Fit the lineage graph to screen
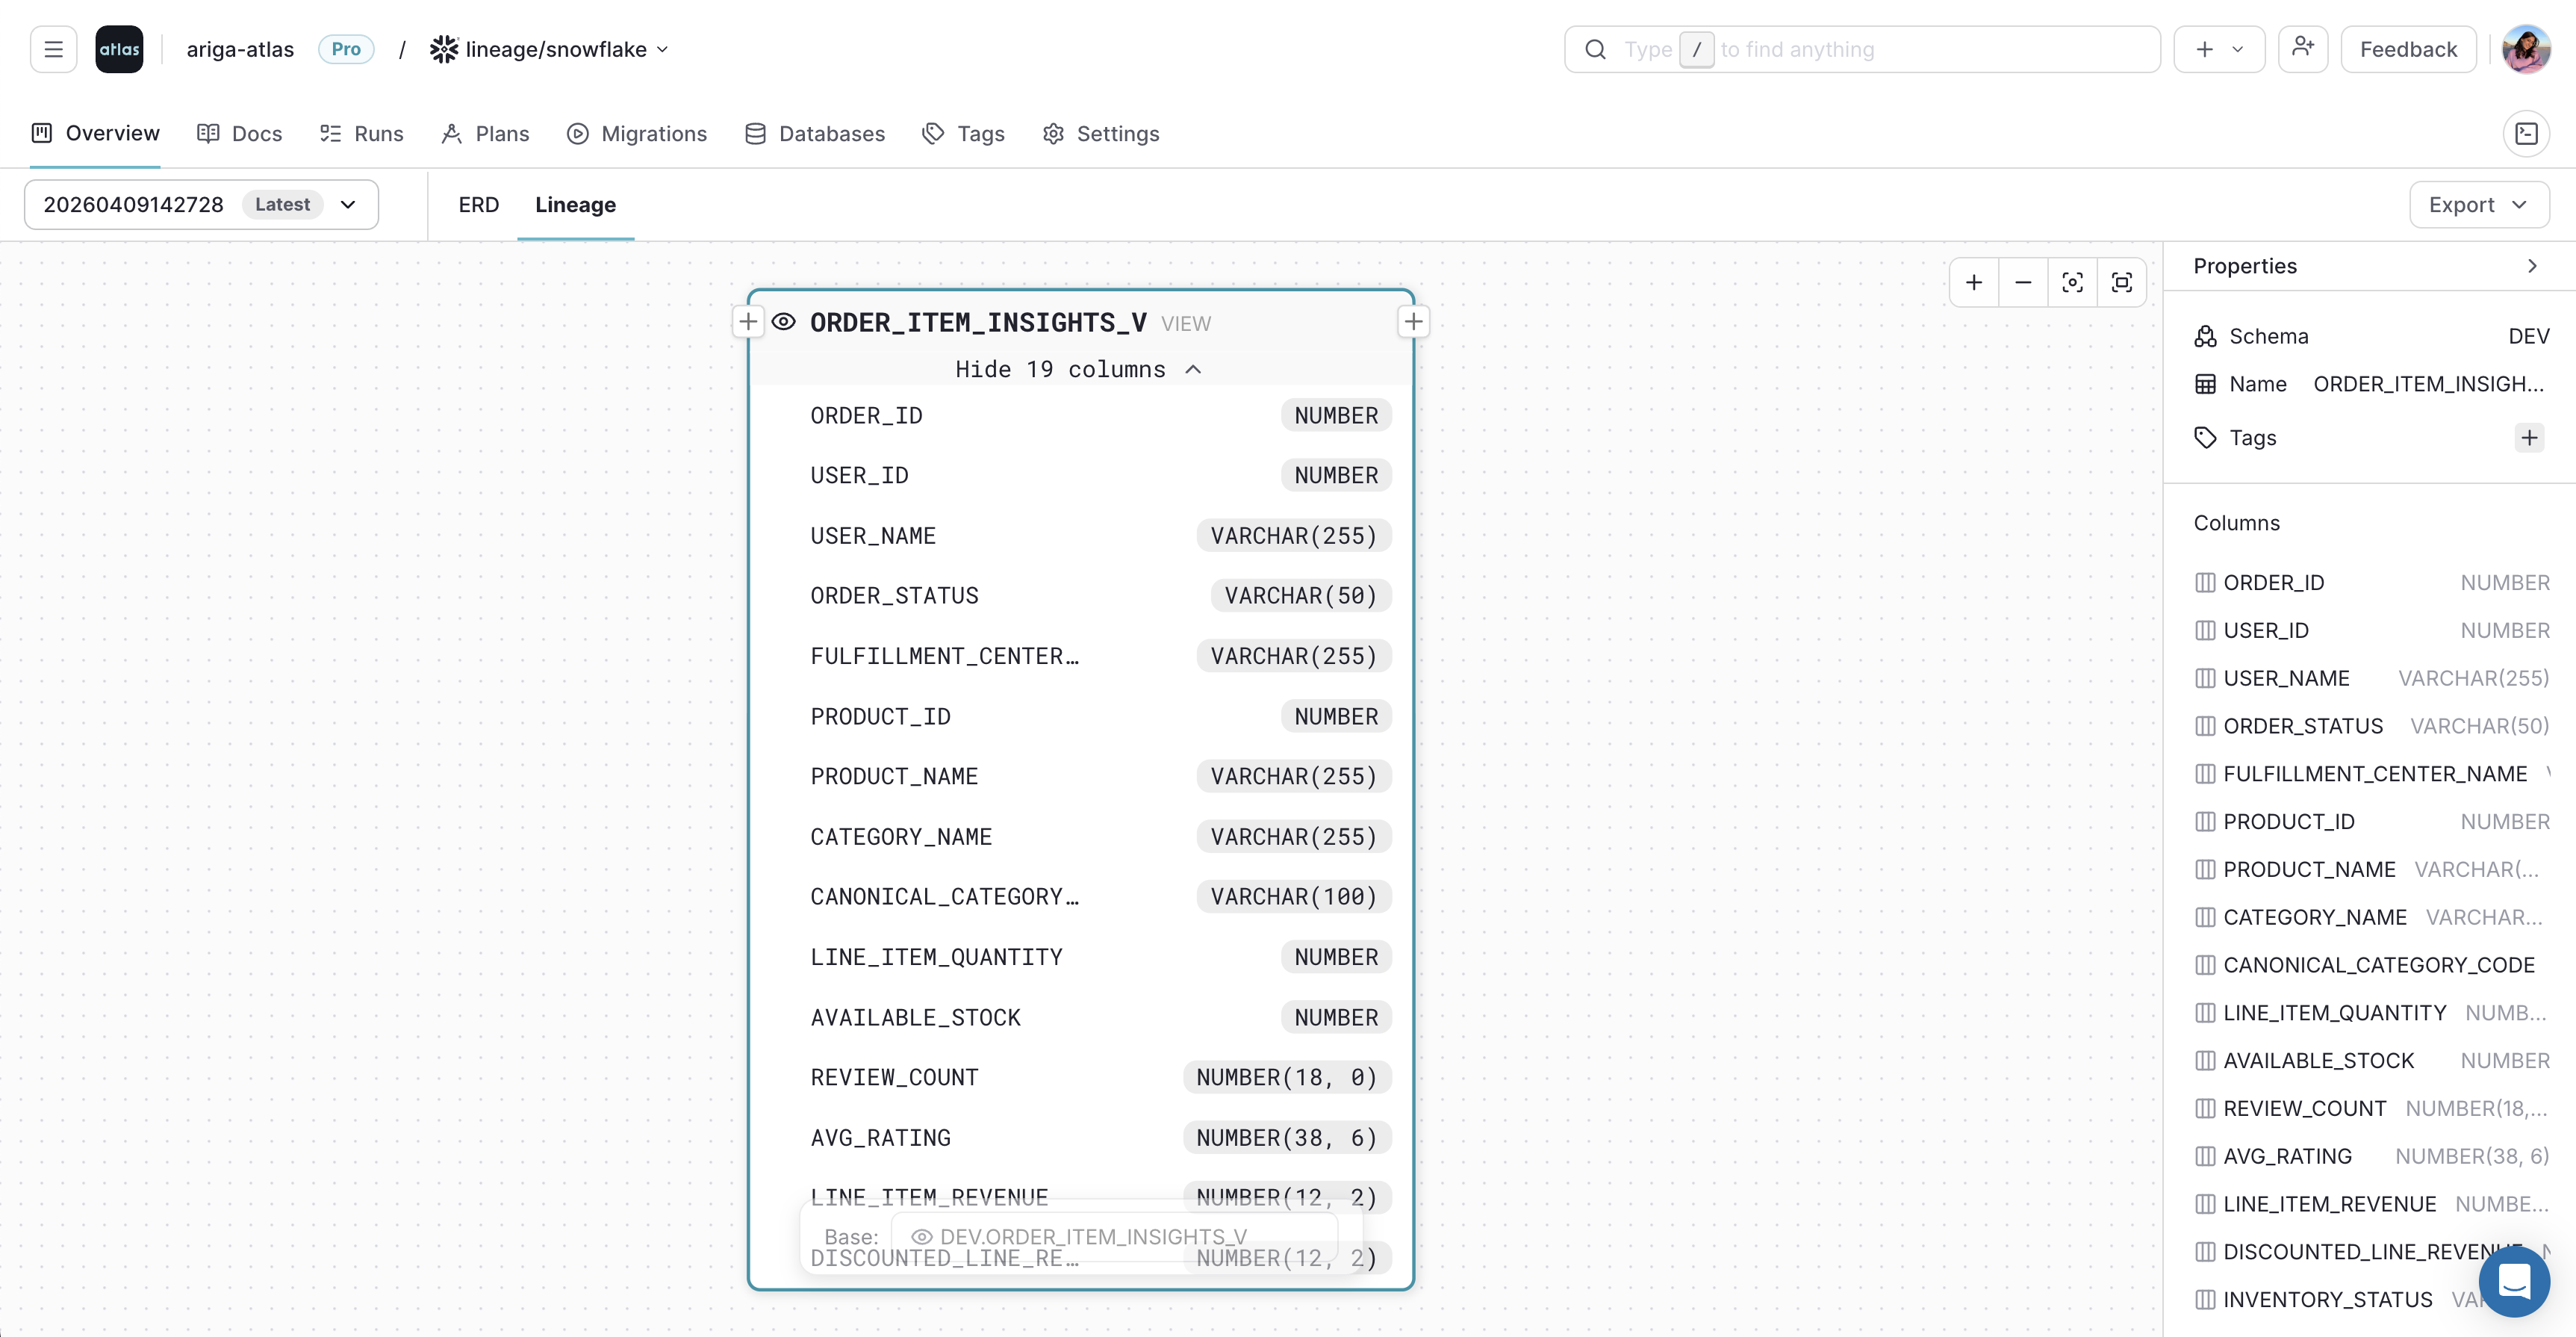Viewport: 2576px width, 1337px height. pos(2121,282)
